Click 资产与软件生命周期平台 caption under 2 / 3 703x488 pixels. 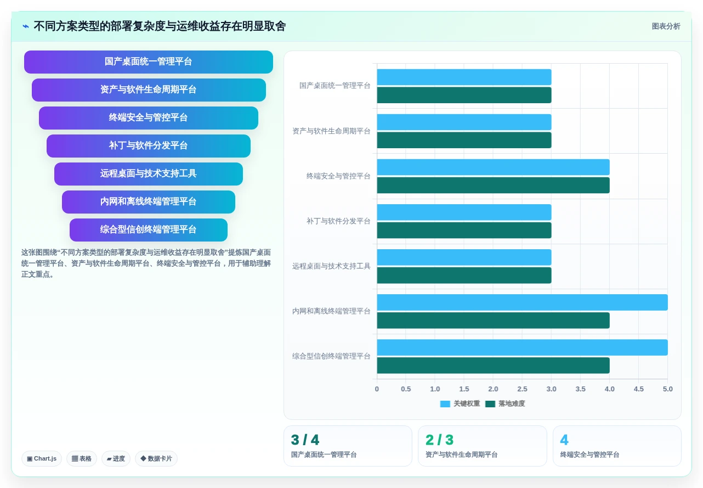[462, 455]
